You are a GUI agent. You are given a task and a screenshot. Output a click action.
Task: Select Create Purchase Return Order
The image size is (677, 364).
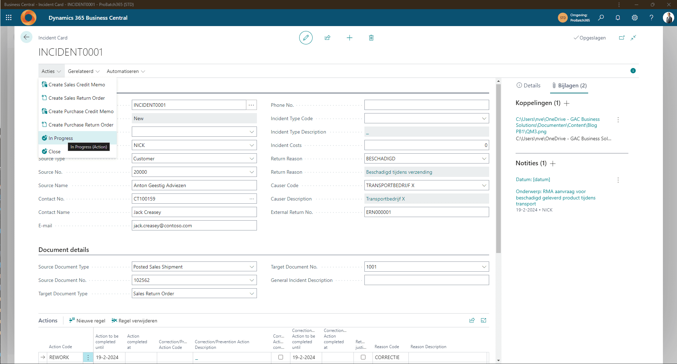point(78,125)
